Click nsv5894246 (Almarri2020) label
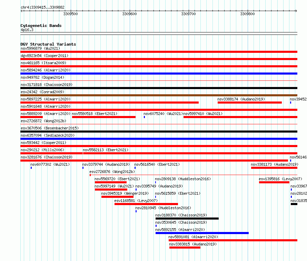307x261 pixels. (x=46, y=70)
